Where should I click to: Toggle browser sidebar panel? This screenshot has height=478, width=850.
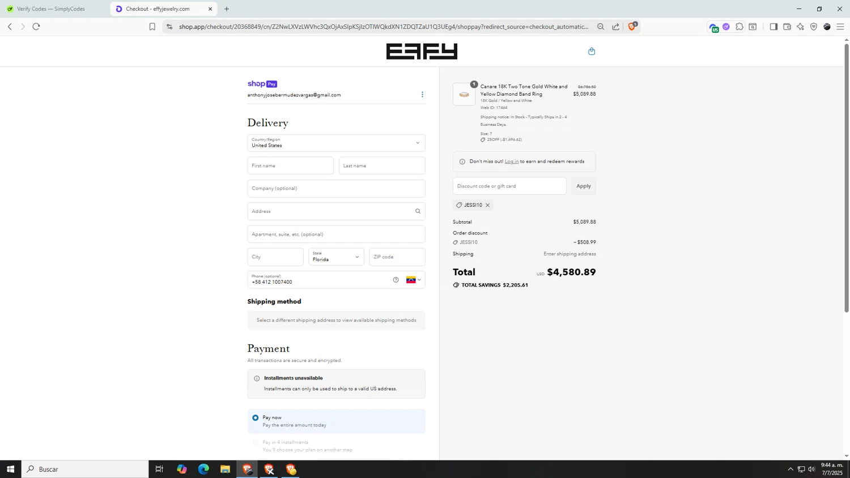pyautogui.click(x=773, y=27)
